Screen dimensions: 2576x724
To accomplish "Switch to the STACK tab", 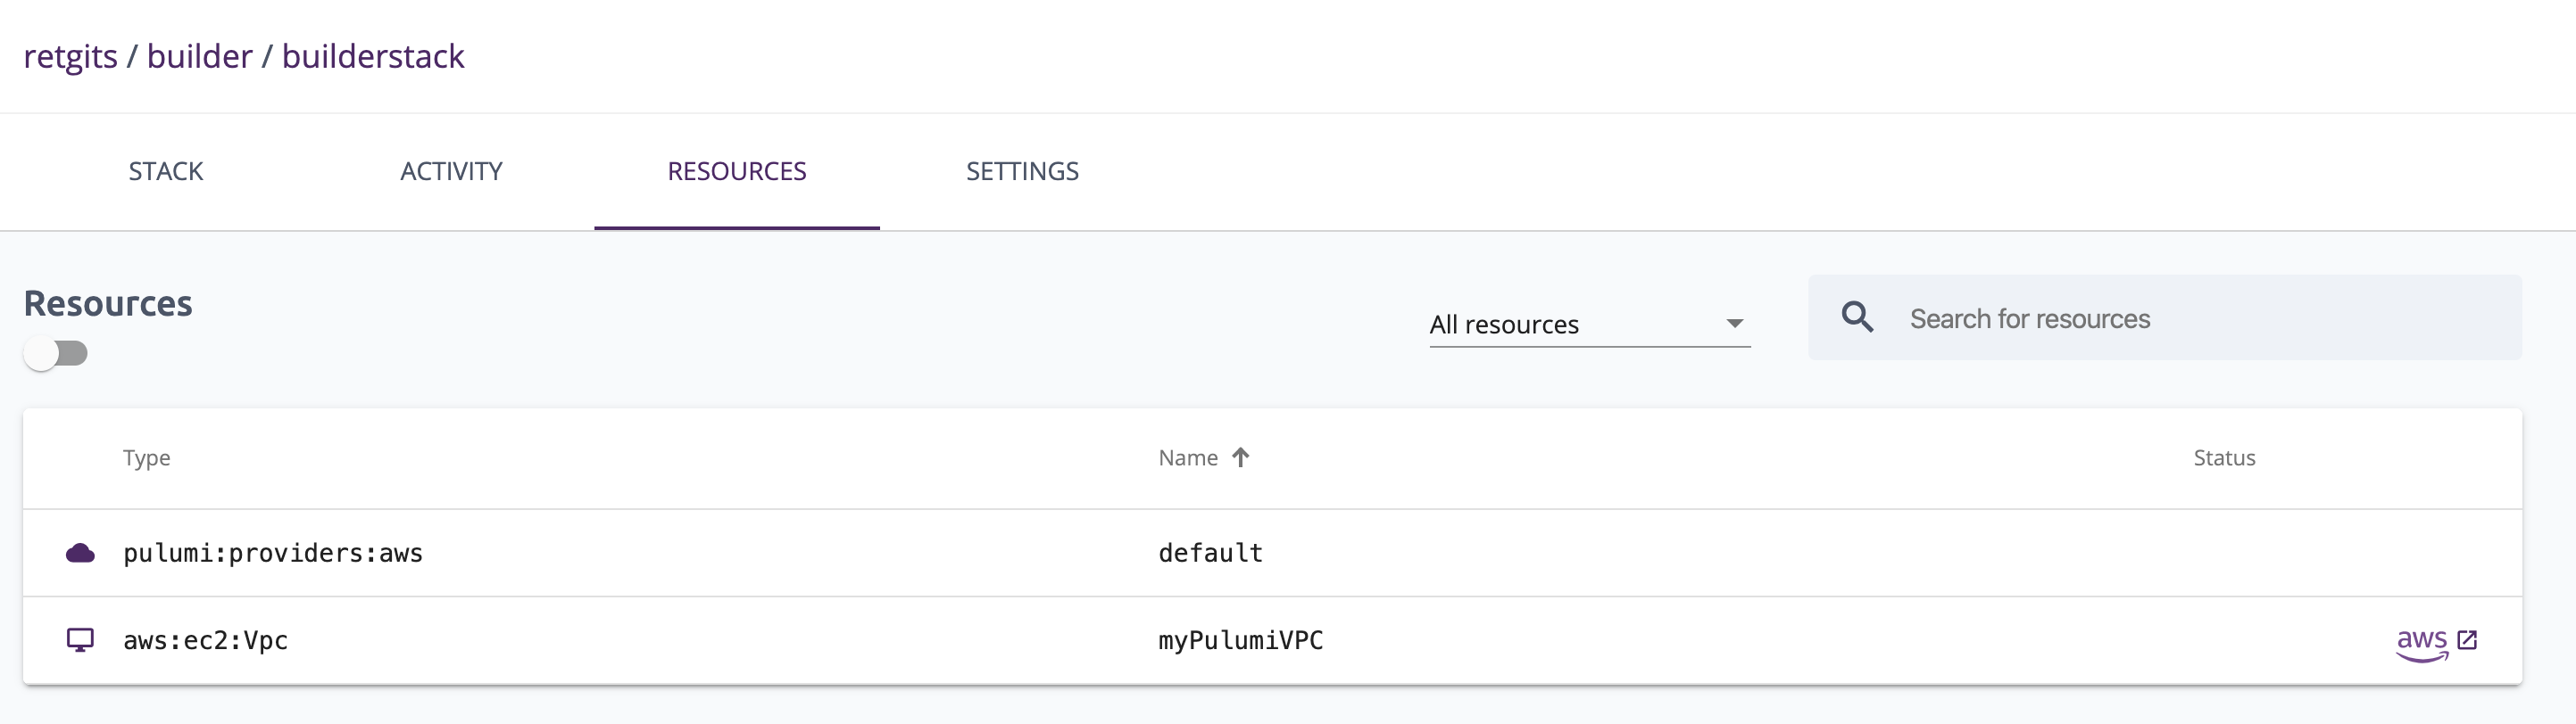I will coord(166,172).
